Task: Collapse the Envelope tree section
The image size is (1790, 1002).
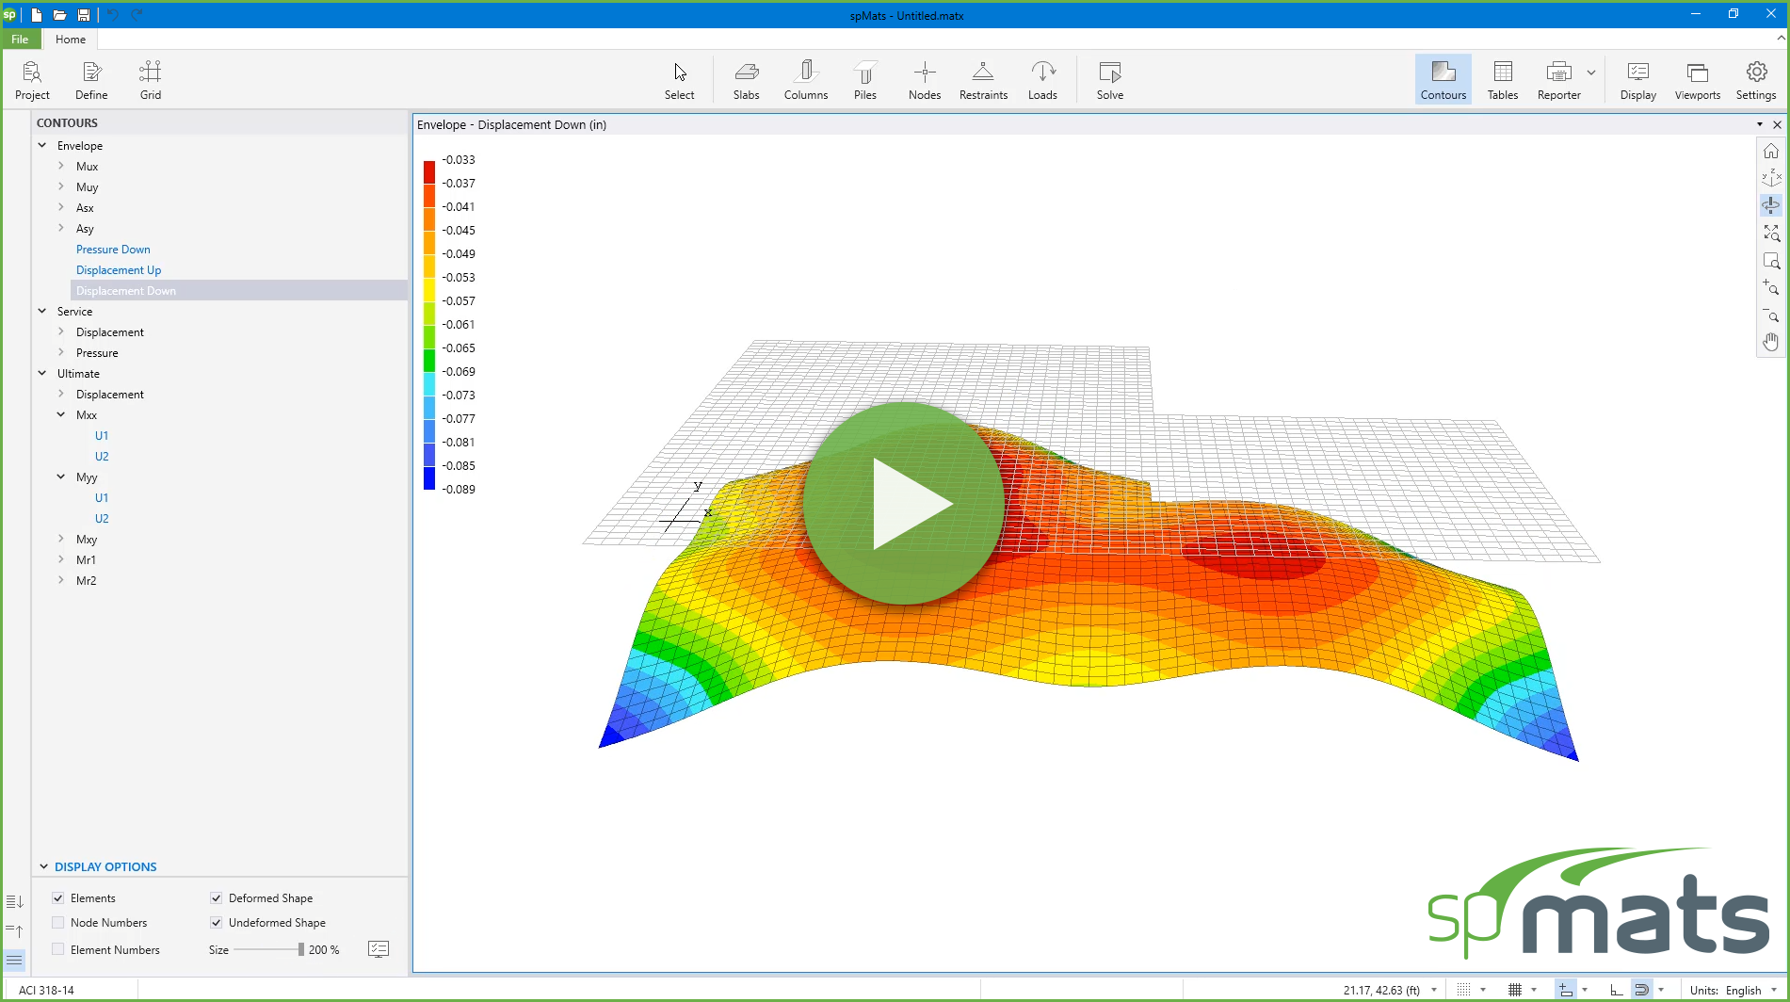Action: coord(41,145)
